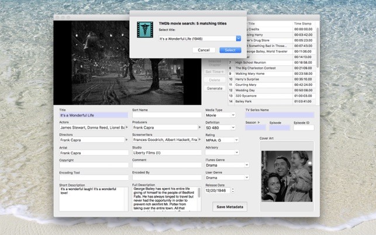This screenshot has width=376, height=235.
Task: Open the Select title dropdown in dialog
Action: pyautogui.click(x=238, y=39)
